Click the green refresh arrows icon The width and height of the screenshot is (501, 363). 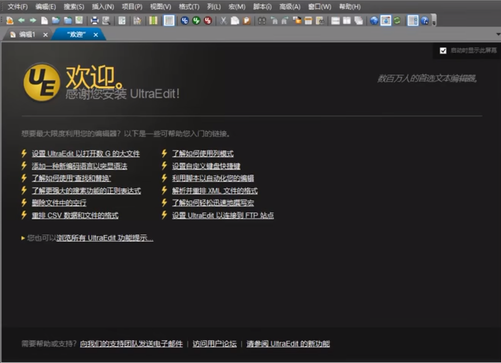coord(397,20)
